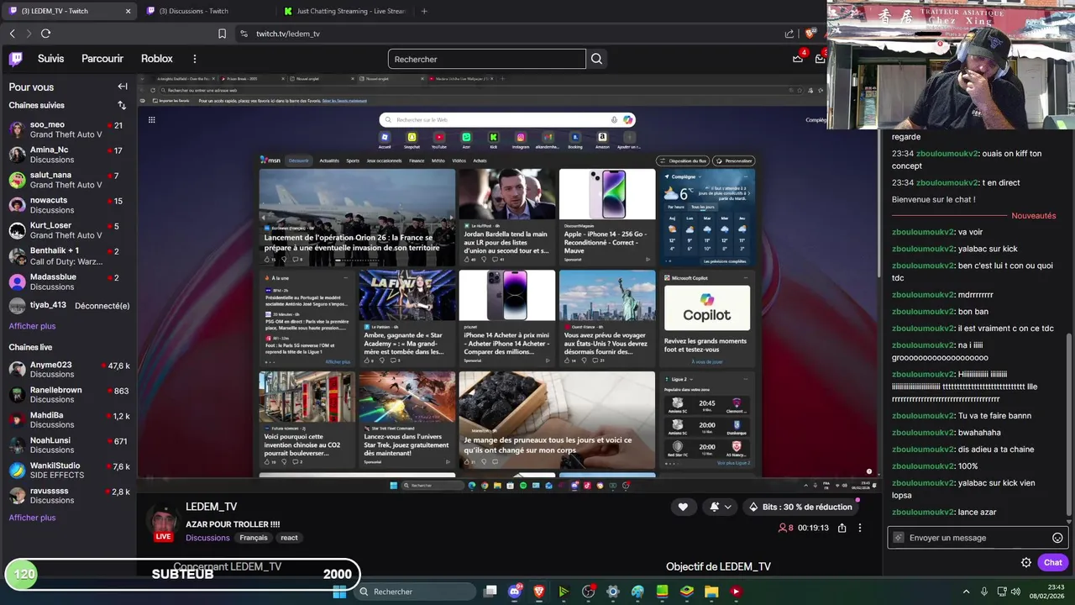
Task: Open Anyme023 live channel in sidebar
Action: coord(69,370)
